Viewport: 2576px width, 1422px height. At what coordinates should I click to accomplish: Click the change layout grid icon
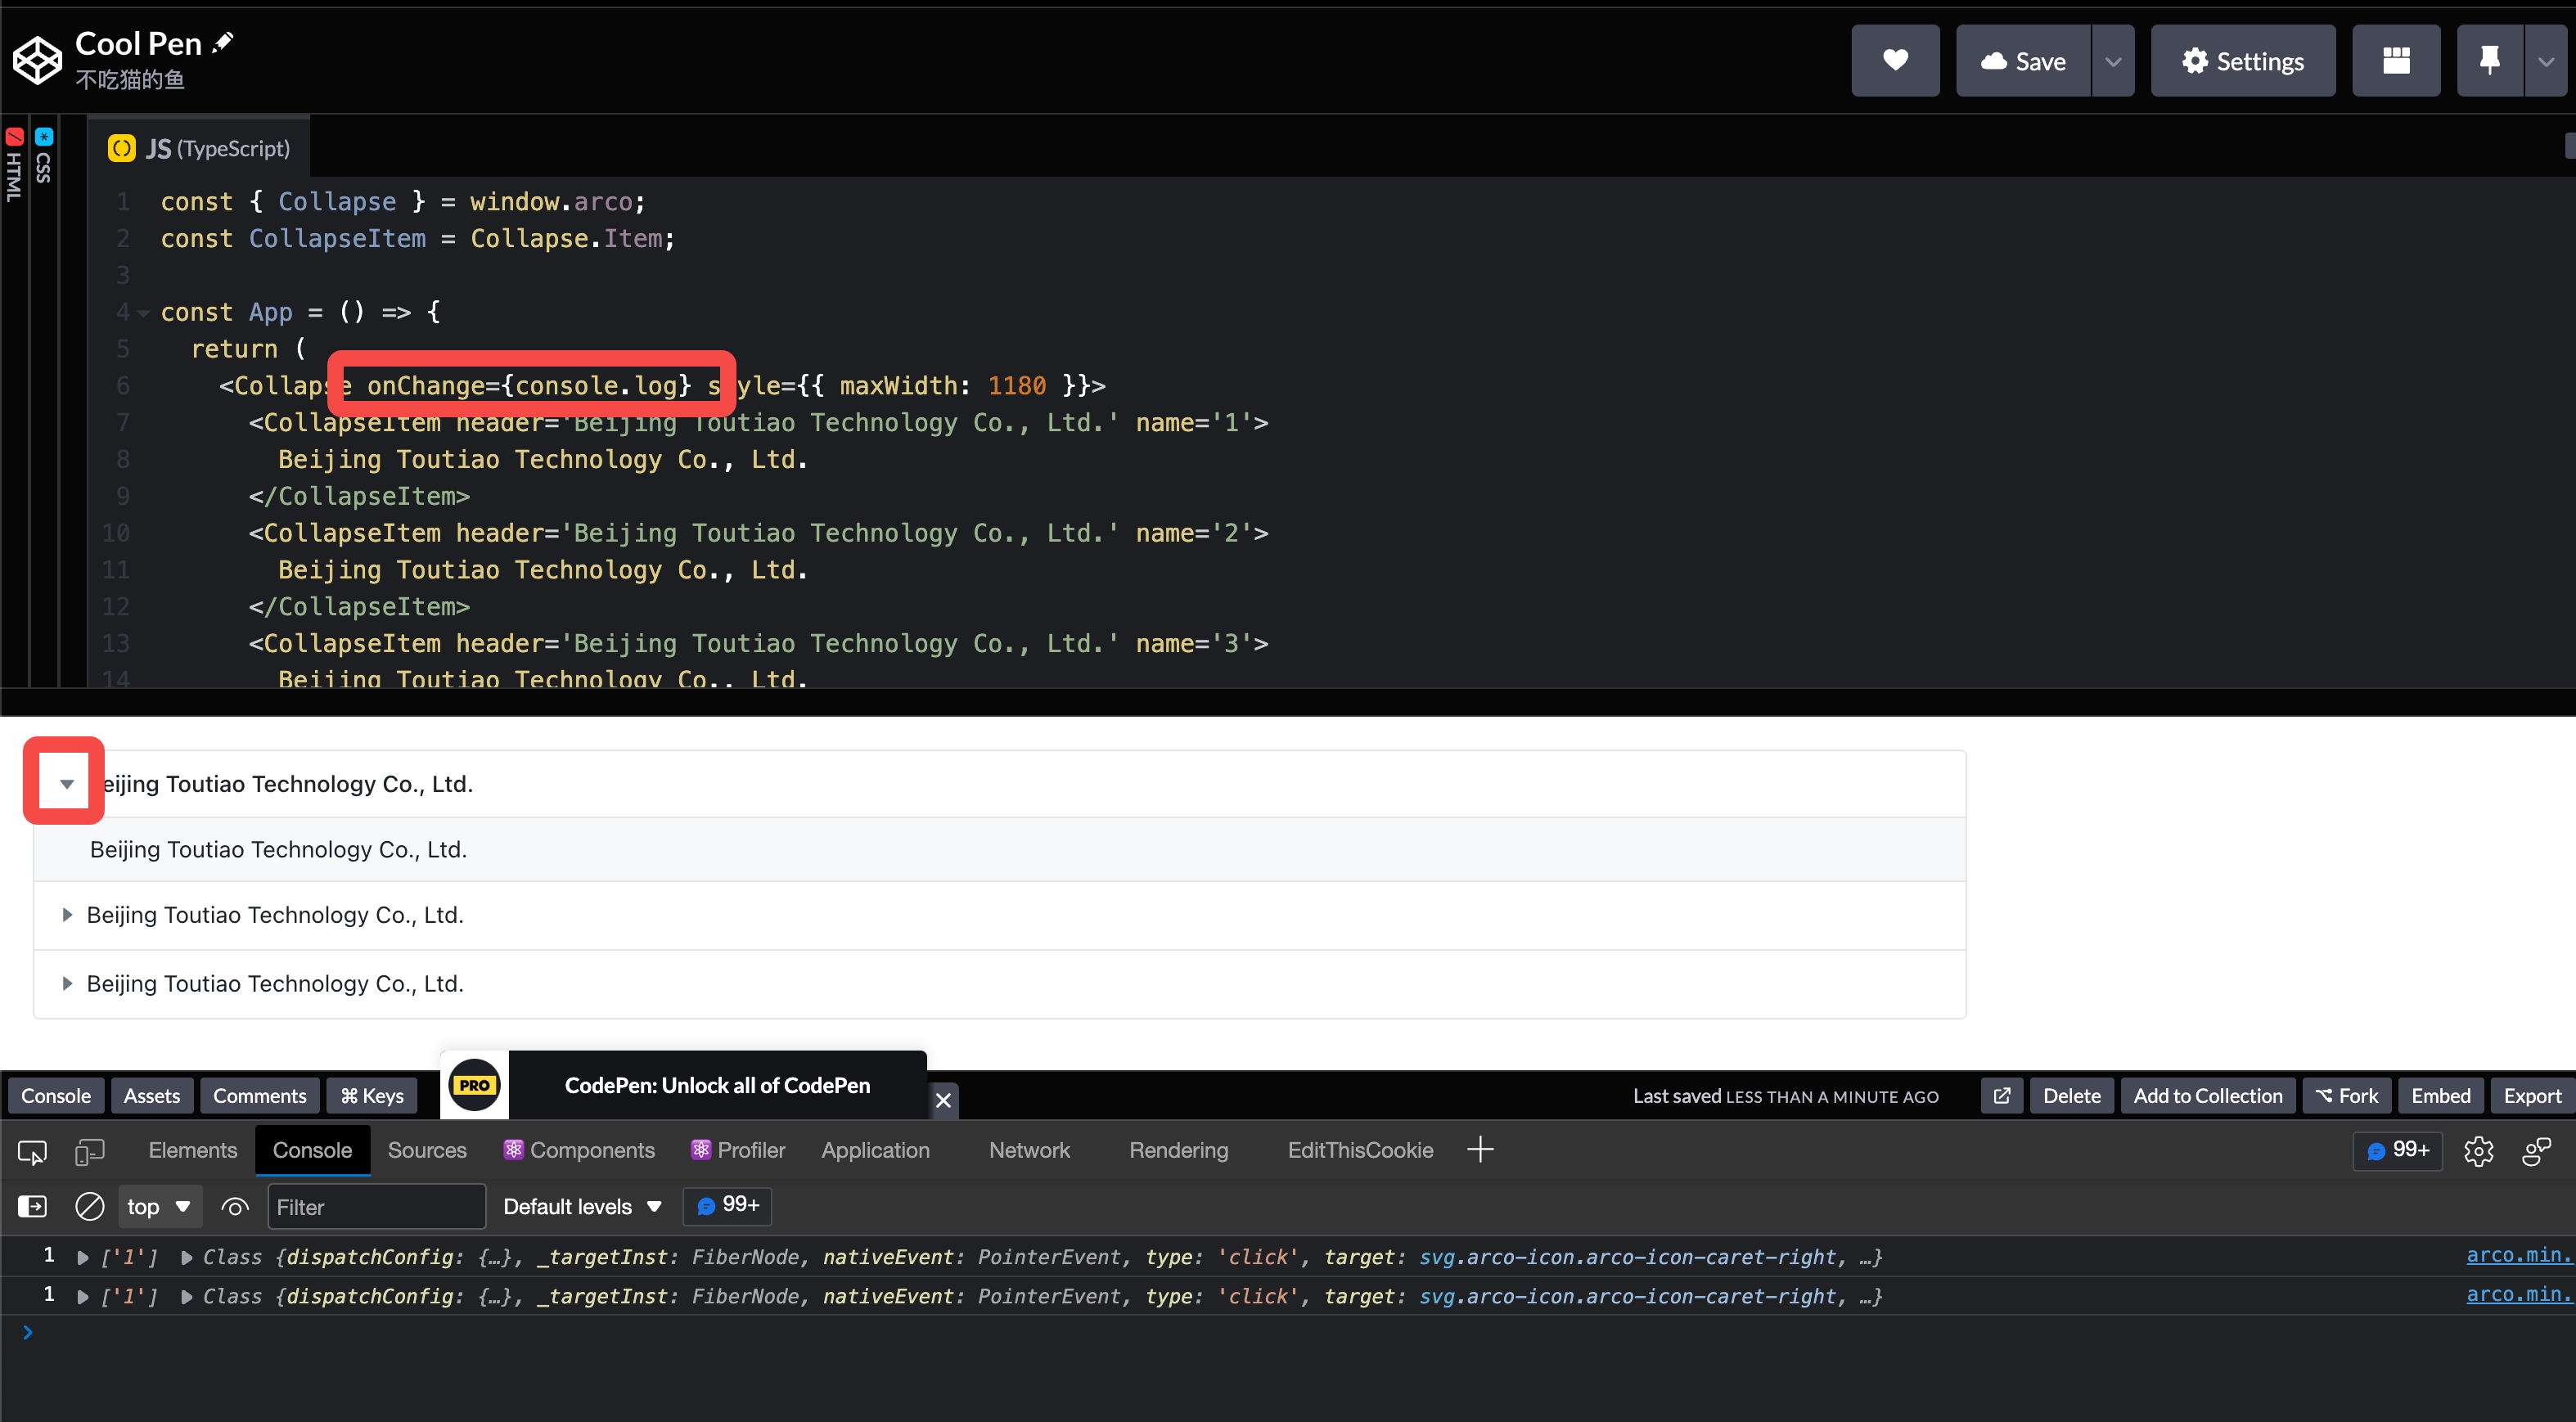click(x=2396, y=60)
